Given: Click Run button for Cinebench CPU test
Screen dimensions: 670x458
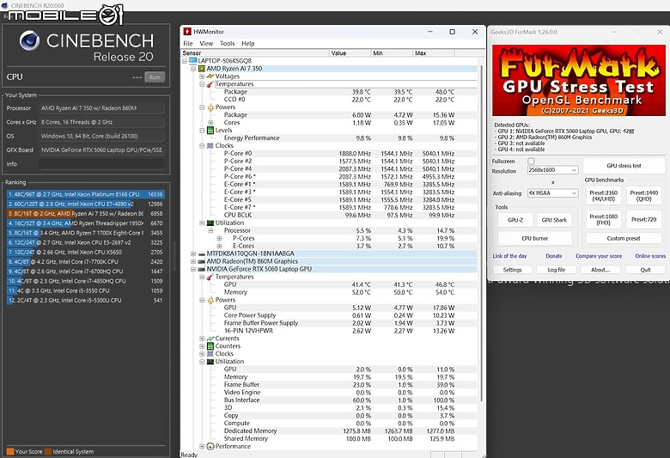Looking at the screenshot, I should pyautogui.click(x=155, y=77).
